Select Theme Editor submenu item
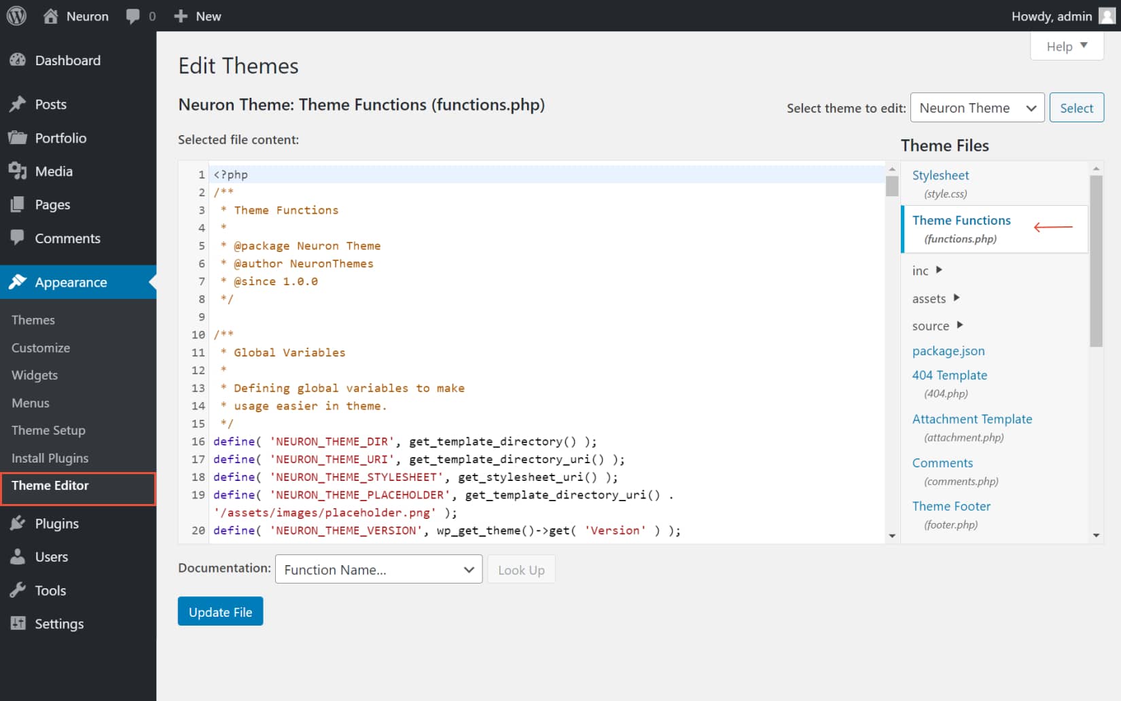The height and width of the screenshot is (701, 1121). [x=50, y=486]
